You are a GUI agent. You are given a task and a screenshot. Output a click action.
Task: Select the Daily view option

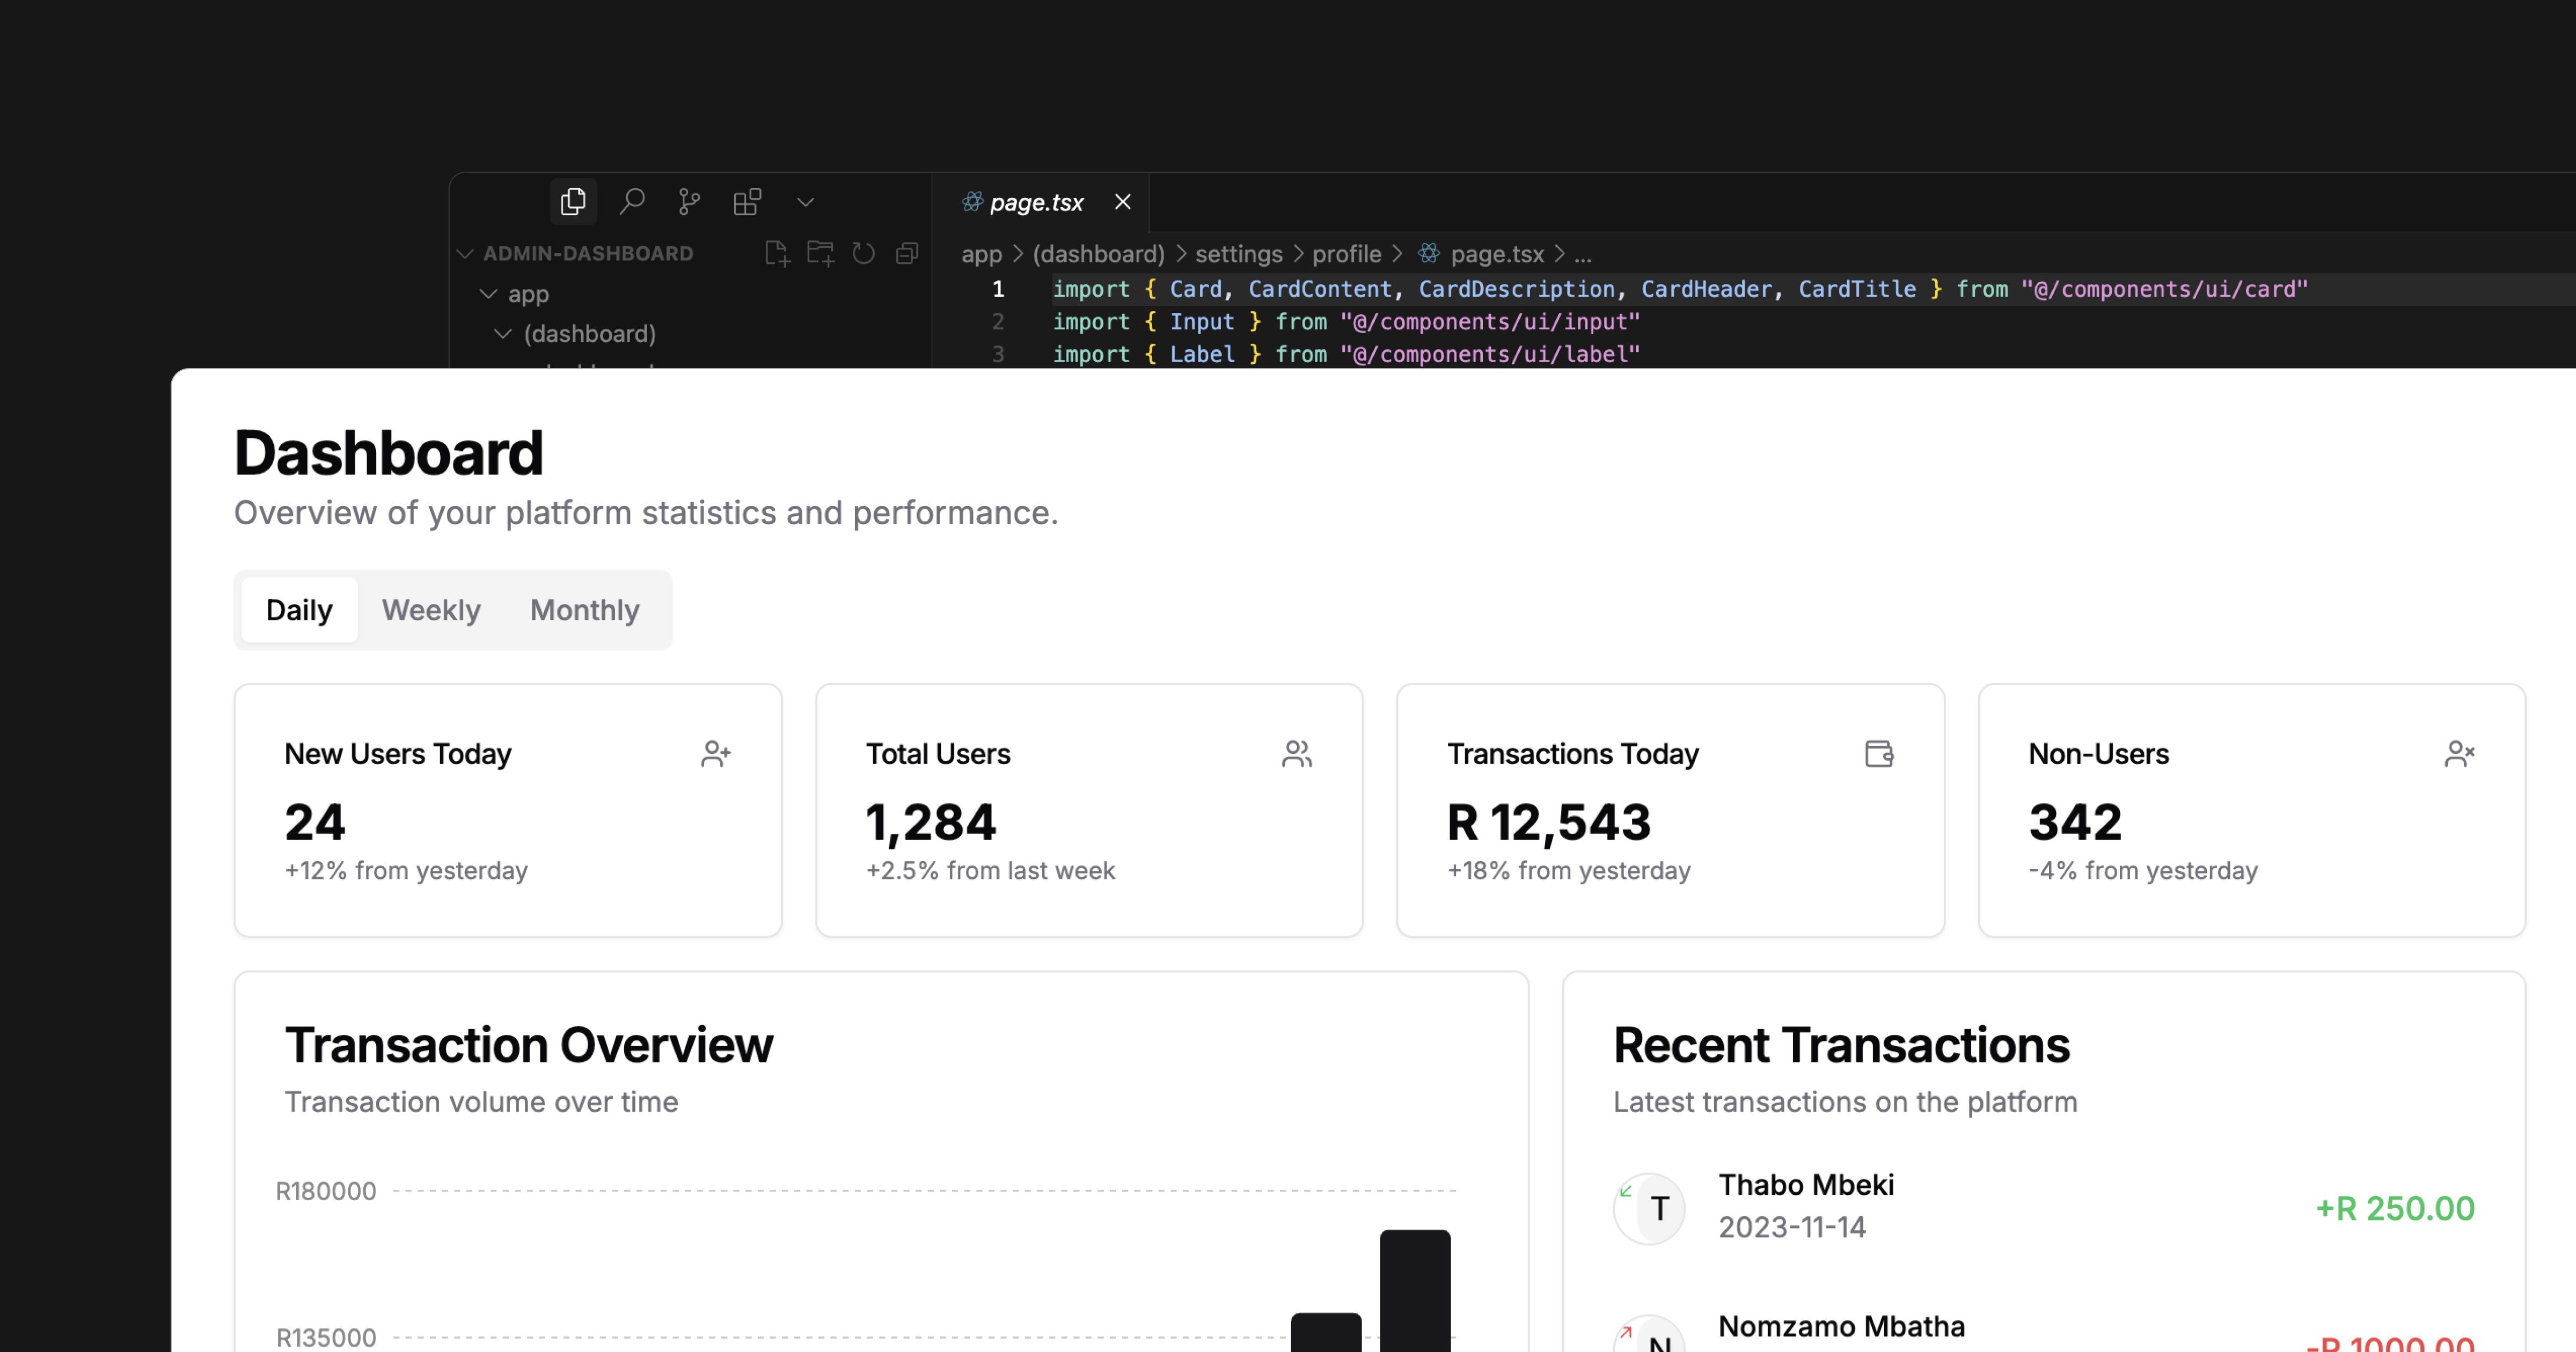(298, 610)
